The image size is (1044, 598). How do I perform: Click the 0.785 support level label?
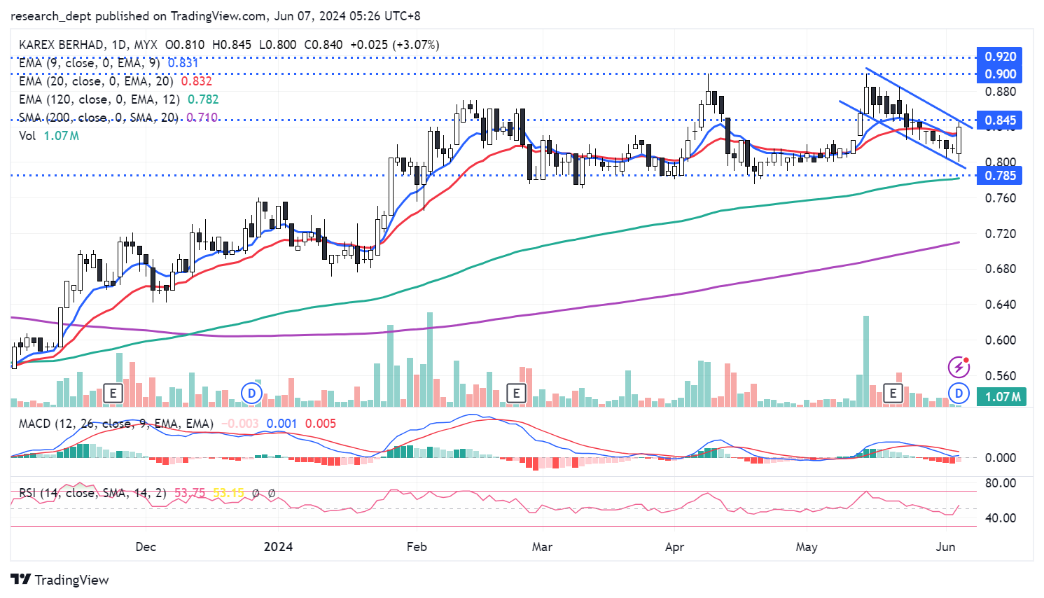[x=1000, y=176]
